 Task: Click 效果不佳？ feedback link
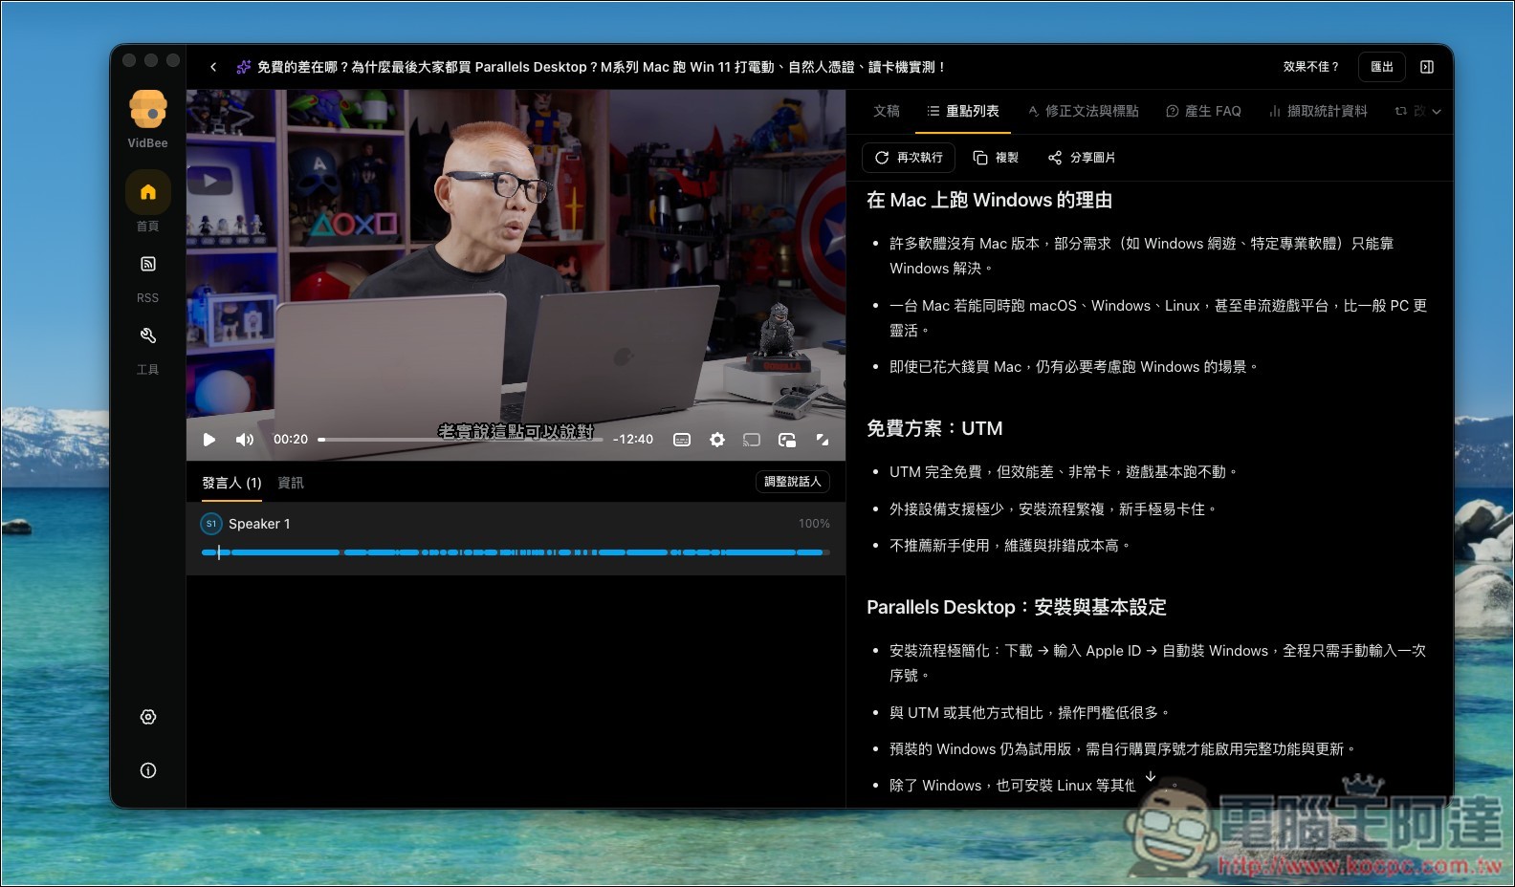tap(1310, 67)
